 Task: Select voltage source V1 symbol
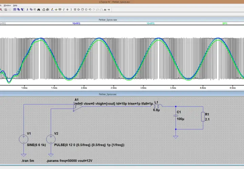(23, 139)
